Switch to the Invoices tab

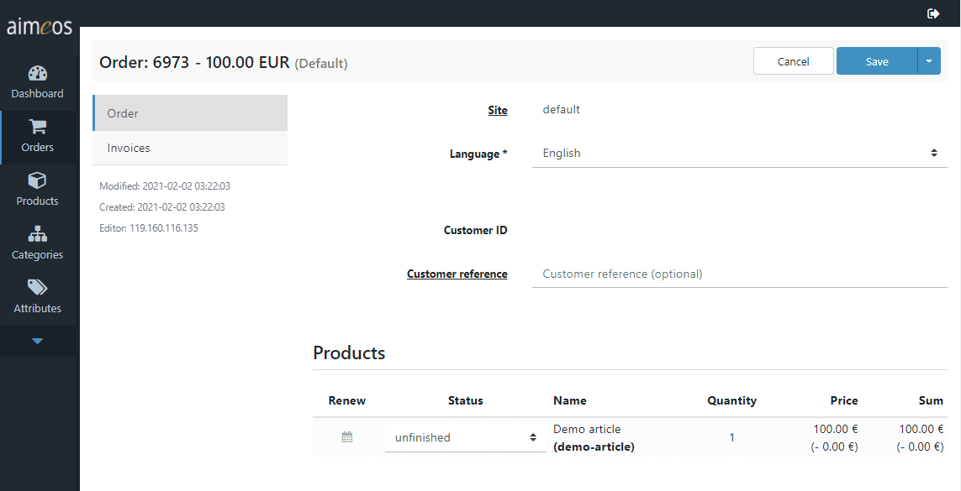129,148
